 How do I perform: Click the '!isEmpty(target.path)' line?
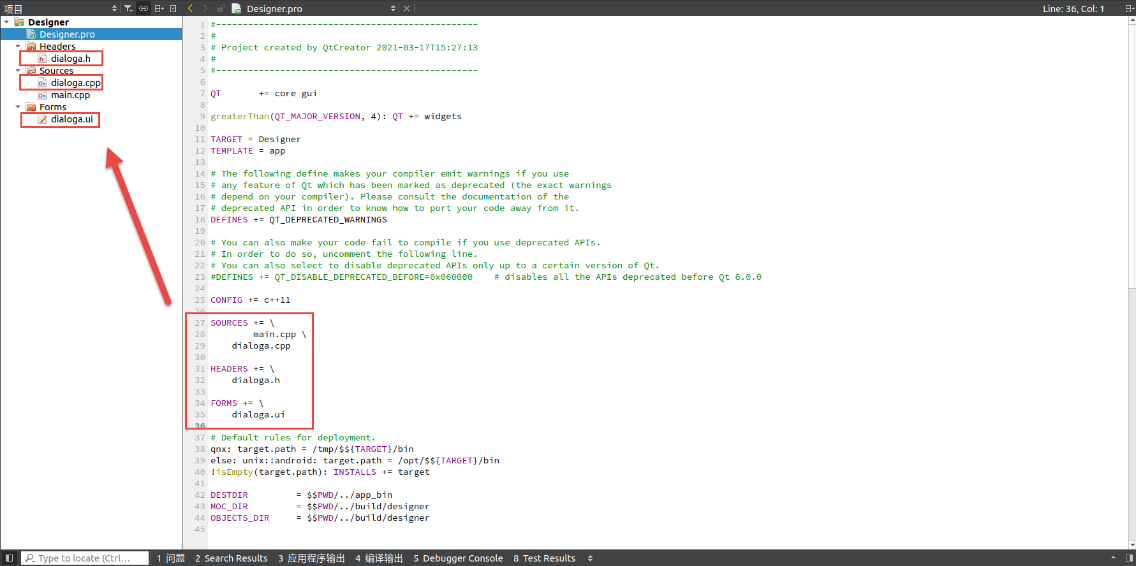tap(320, 472)
